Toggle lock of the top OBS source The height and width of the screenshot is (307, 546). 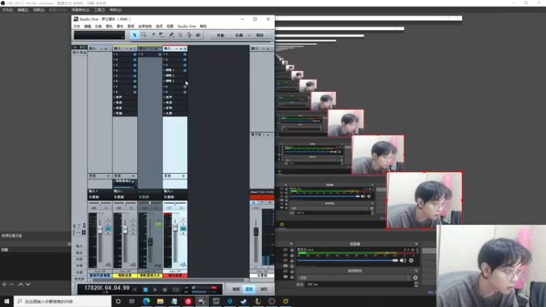coord(292,250)
